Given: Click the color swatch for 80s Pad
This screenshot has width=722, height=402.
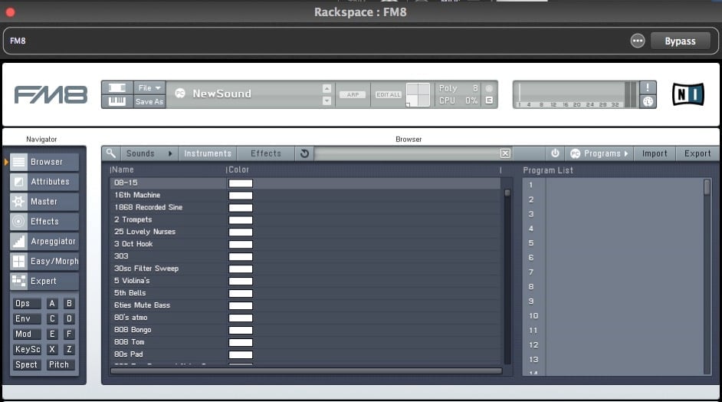Looking at the screenshot, I should pyautogui.click(x=241, y=354).
